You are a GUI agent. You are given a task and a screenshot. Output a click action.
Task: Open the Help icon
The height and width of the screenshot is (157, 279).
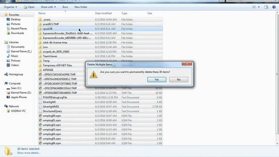pyautogui.click(x=274, y=7)
